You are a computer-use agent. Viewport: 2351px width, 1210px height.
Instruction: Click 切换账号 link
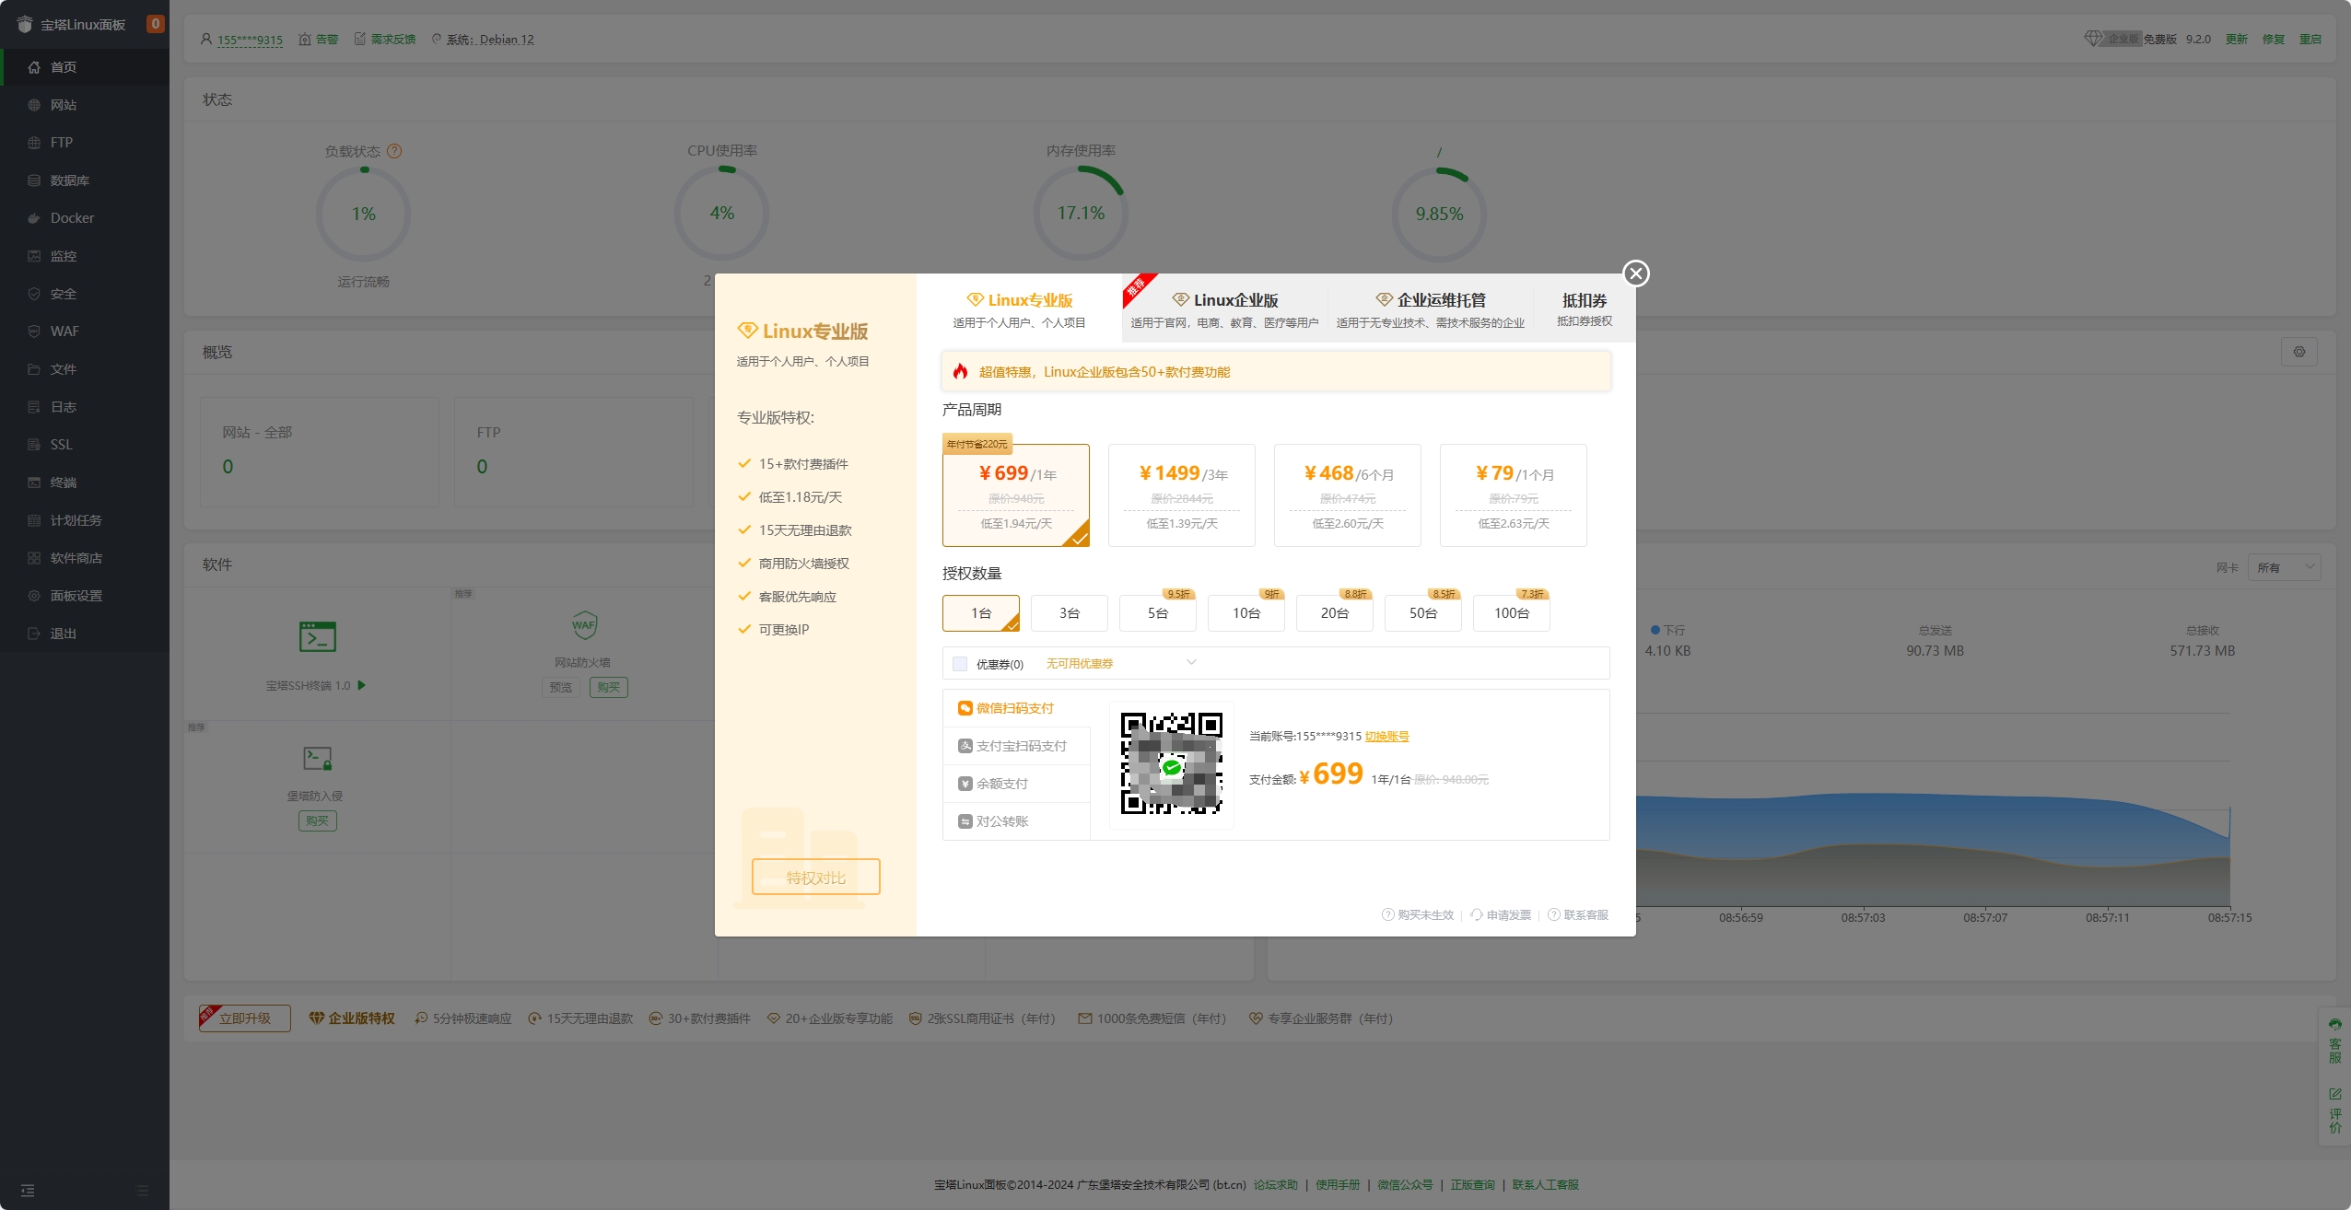[x=1386, y=737]
